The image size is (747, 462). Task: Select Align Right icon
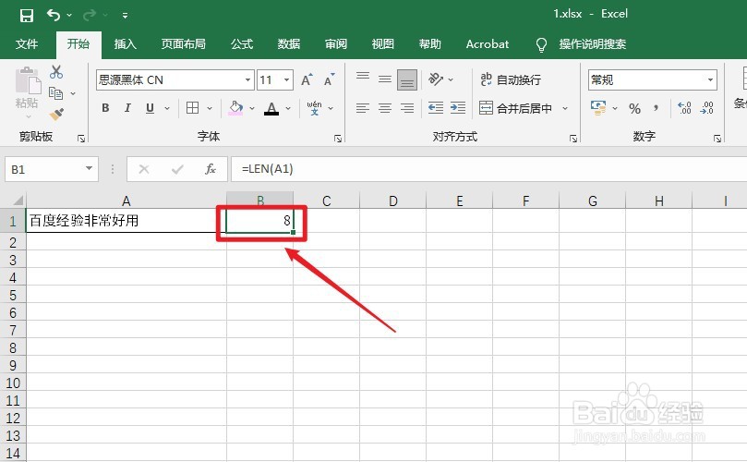tap(407, 108)
